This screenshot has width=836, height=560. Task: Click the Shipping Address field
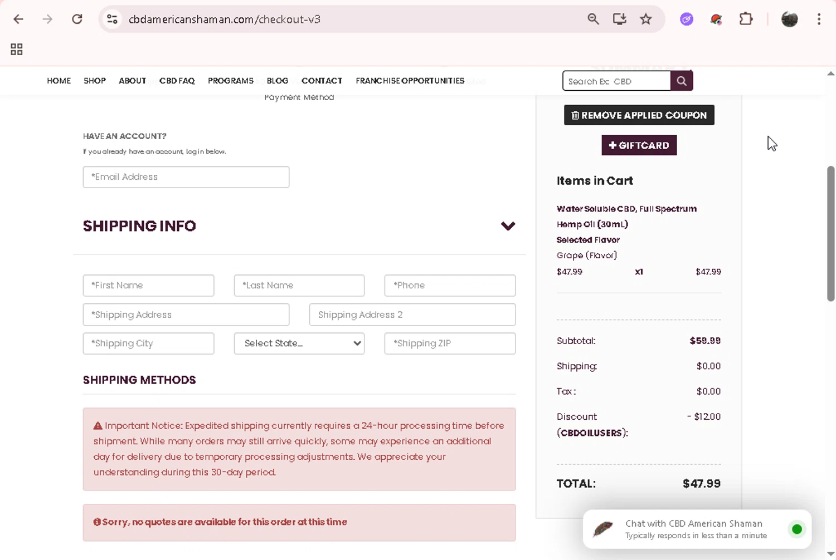click(x=186, y=315)
